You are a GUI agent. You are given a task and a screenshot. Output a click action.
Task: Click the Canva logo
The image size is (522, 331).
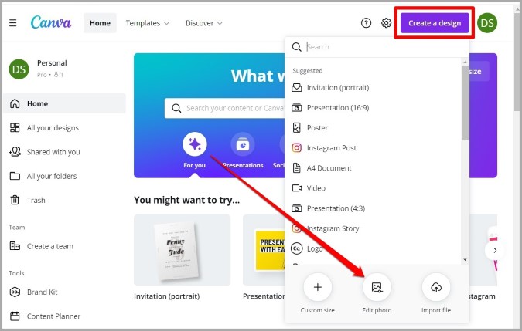pyautogui.click(x=51, y=22)
